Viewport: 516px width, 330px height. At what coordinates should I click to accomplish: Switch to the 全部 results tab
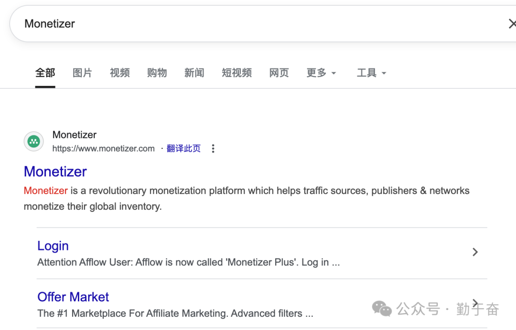click(x=45, y=72)
